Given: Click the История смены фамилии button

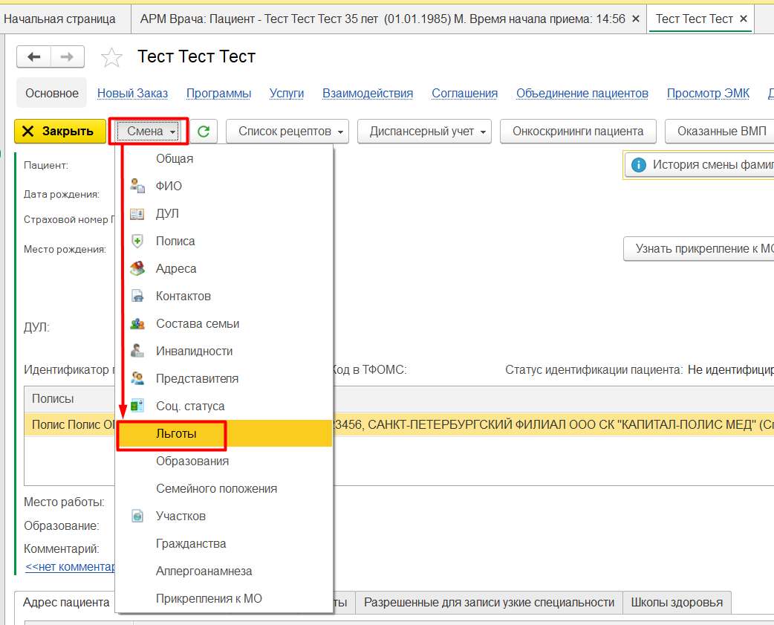Looking at the screenshot, I should [x=702, y=165].
